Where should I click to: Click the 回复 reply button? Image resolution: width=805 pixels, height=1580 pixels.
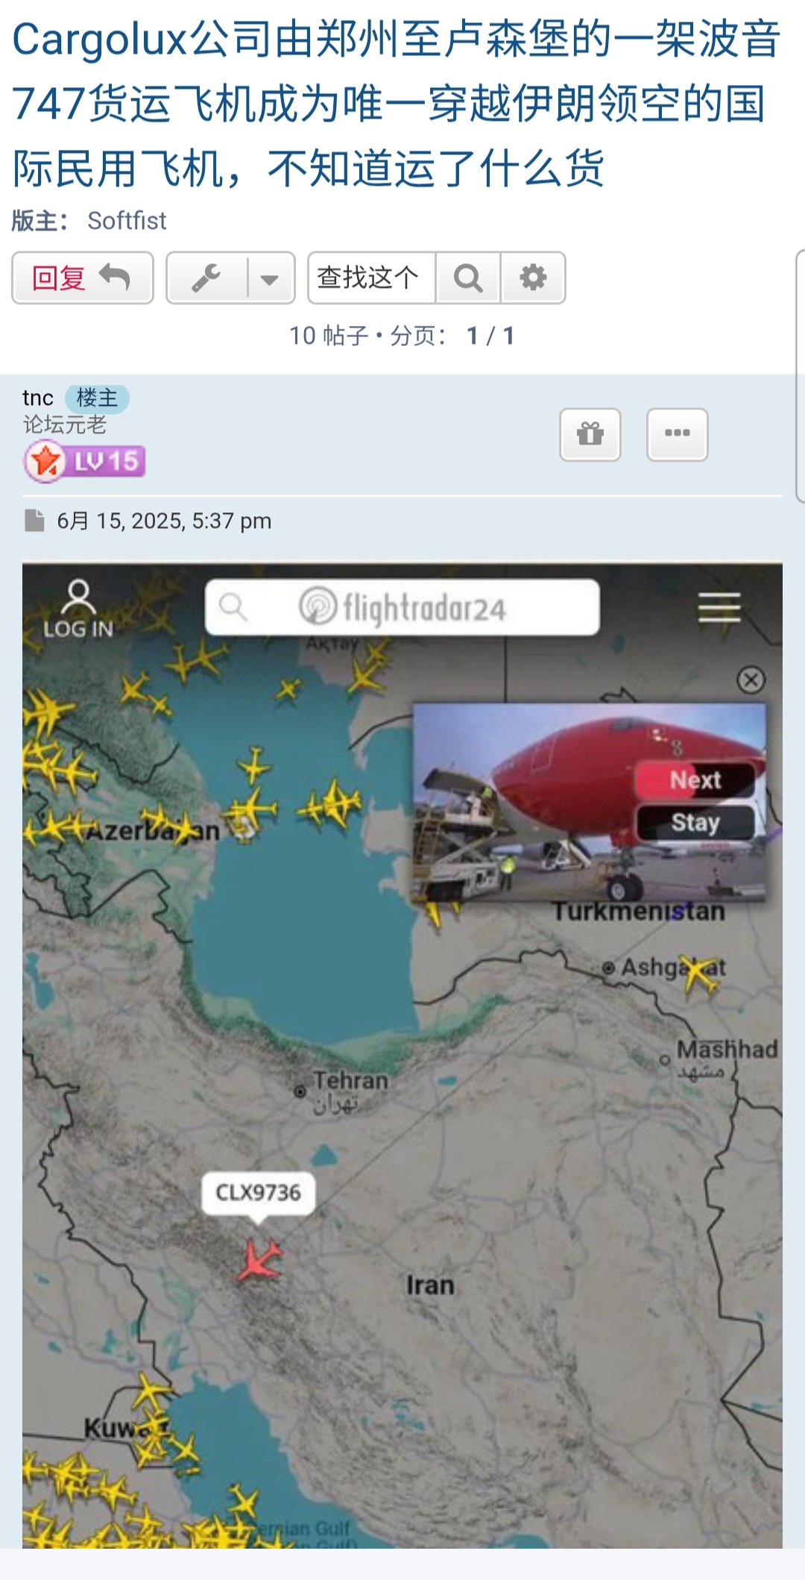[82, 278]
